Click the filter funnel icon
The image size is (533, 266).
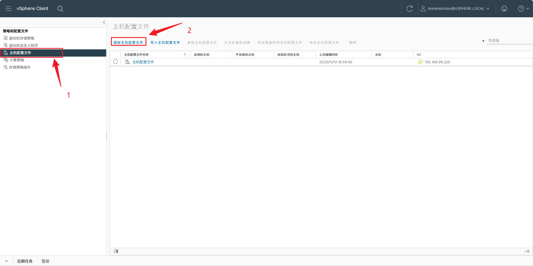483,41
